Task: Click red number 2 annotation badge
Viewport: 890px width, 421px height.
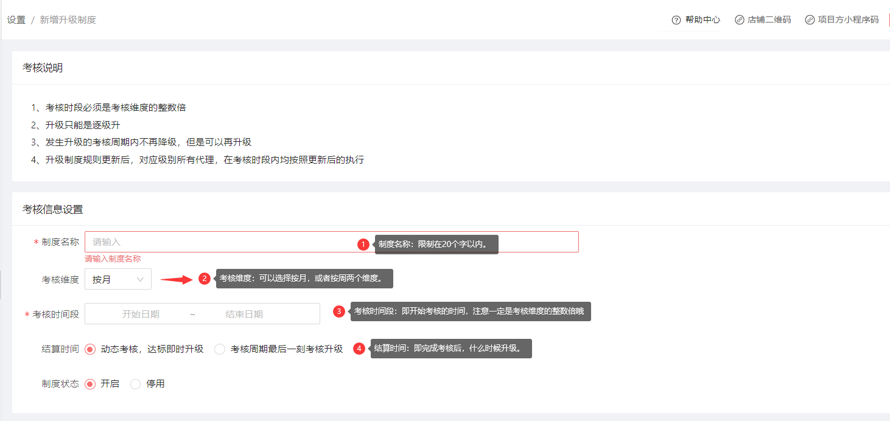Action: click(205, 279)
